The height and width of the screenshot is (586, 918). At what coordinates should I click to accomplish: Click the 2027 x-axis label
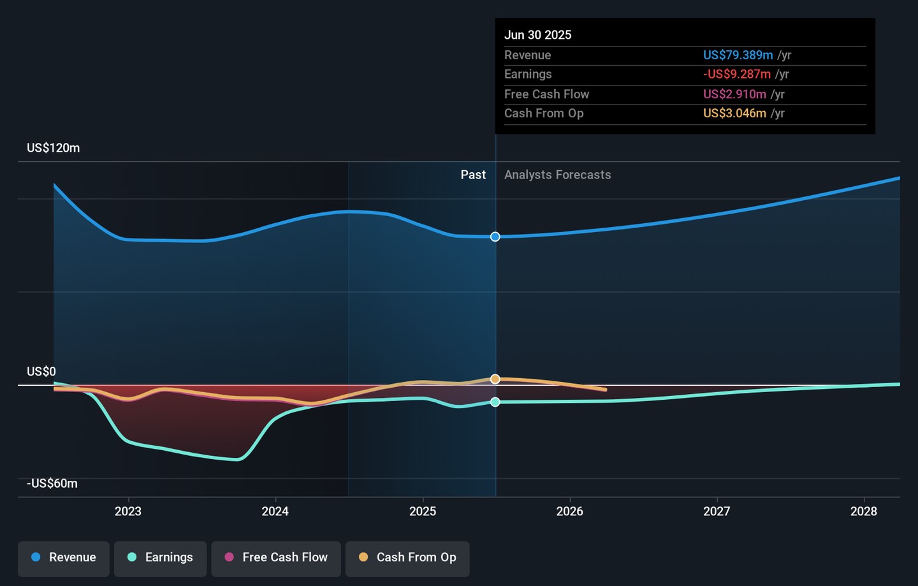tap(717, 511)
